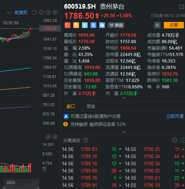The width and height of the screenshot is (185, 189).
Task: Click 历史最低 value -72.05
Action: [91, 87]
